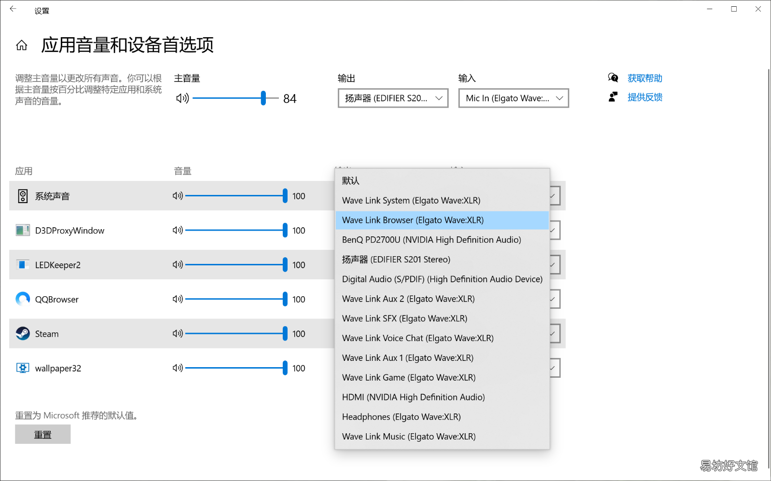Open the input dropdown for Steam row
Image resolution: width=771 pixels, height=481 pixels.
(x=555, y=333)
